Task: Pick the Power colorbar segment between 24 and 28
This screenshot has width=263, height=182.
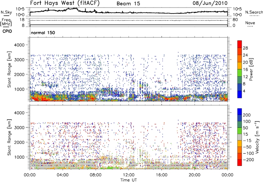Action: click(x=240, y=51)
